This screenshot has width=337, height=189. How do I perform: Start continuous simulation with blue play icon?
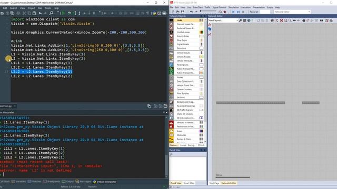(x=233, y=12)
